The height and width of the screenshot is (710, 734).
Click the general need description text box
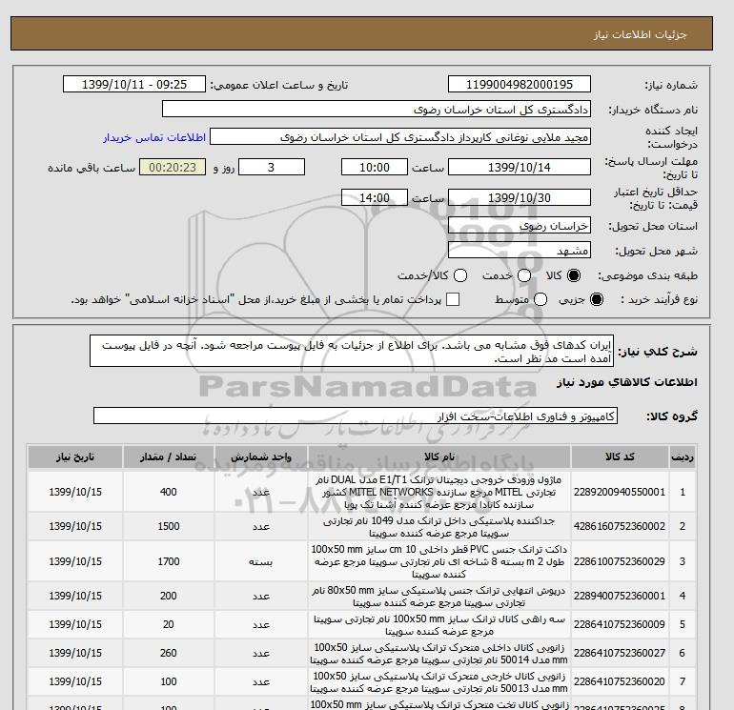(x=352, y=351)
